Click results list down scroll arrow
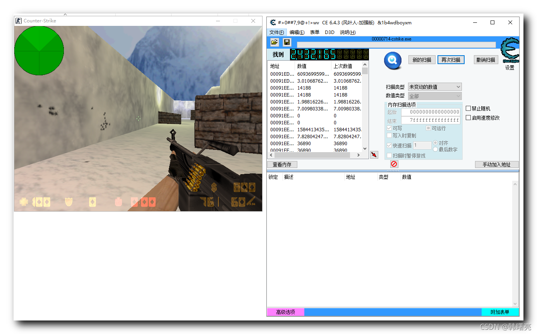 pos(365,148)
